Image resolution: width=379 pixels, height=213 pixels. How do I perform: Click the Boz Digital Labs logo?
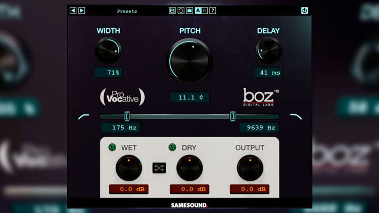[261, 97]
